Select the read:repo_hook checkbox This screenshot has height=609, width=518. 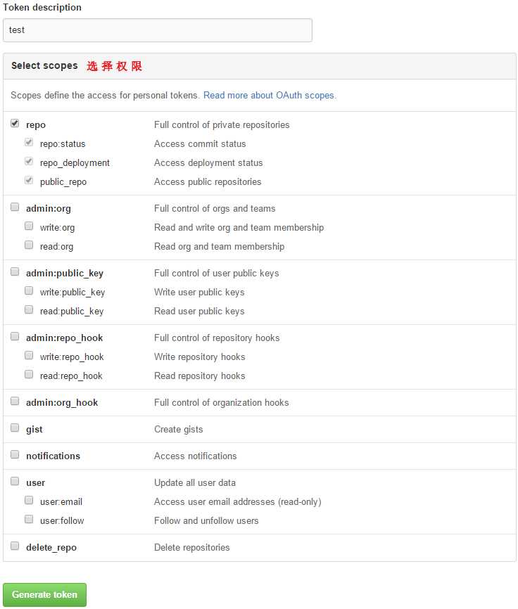29,374
